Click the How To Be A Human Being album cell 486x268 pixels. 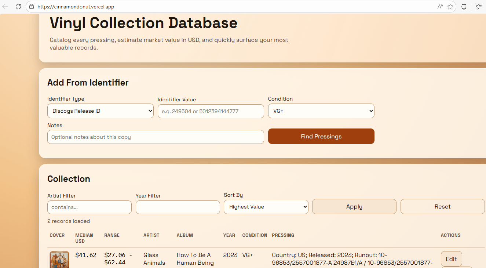point(195,259)
